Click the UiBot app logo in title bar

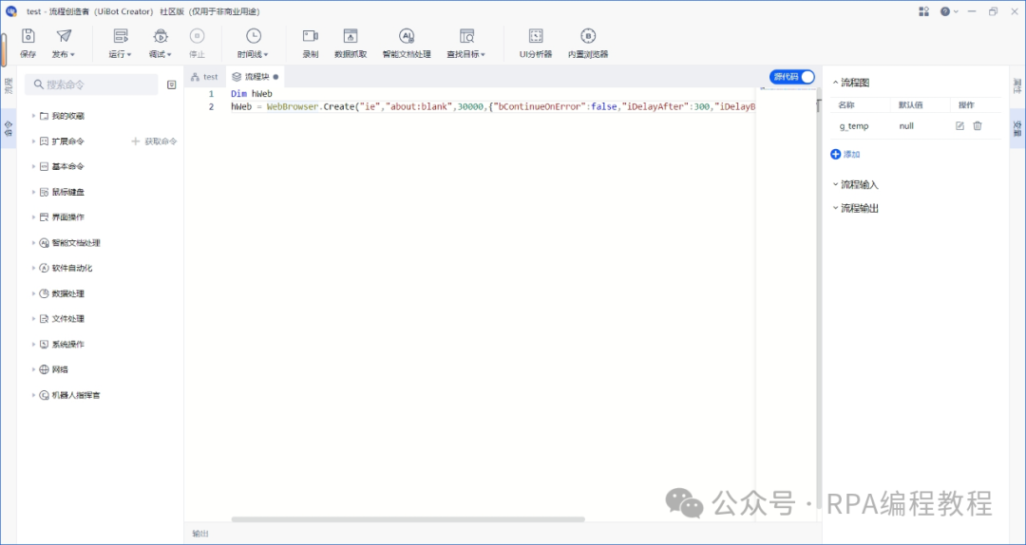point(11,11)
